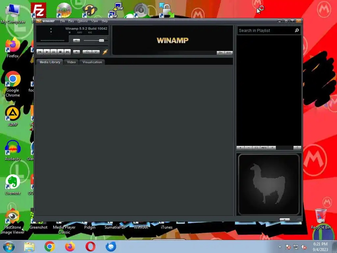Click the collapse handle at Winamp's bottom edge
This screenshot has width=337, height=253.
click(x=284, y=219)
